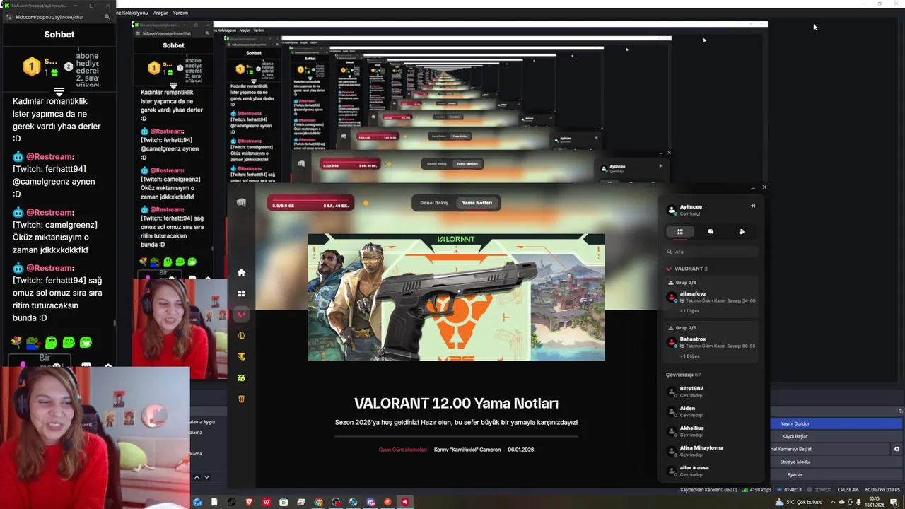Select the Teamfight Tactics sidebar icon

(241, 357)
